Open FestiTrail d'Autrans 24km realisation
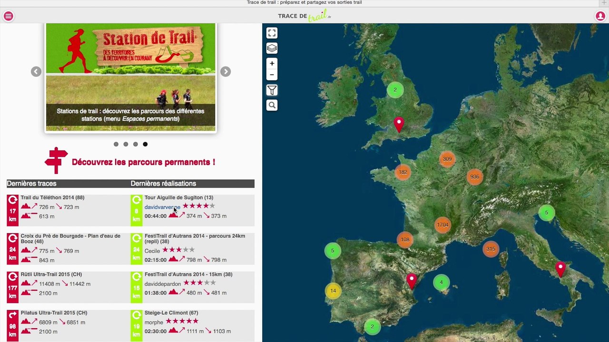Image resolution: width=609 pixels, height=342 pixels. point(195,238)
